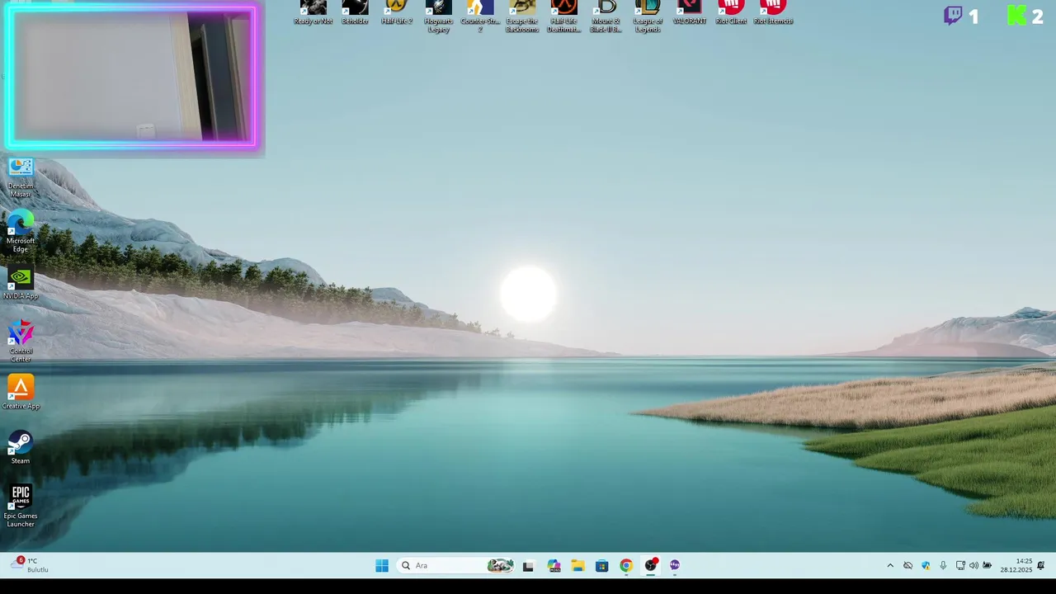1056x594 pixels.
Task: Open the Ready or Not desktop shortcut
Action: [313, 12]
